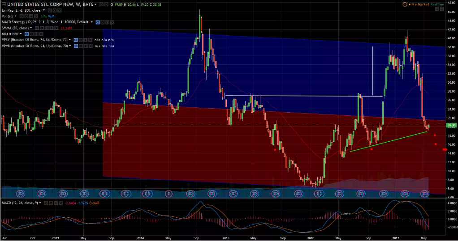
Task: Click the Pre Market status label
Action: pos(420,4)
